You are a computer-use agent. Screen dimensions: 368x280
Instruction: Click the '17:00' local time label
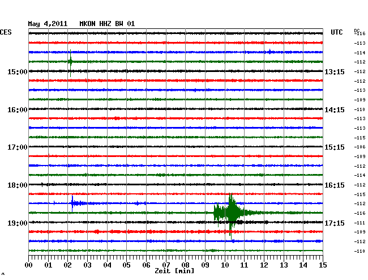18,147
